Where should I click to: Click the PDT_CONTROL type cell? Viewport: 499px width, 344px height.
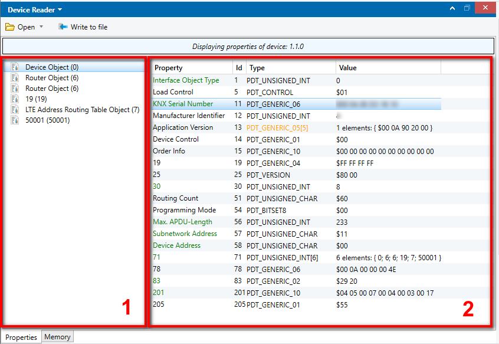[x=270, y=92]
